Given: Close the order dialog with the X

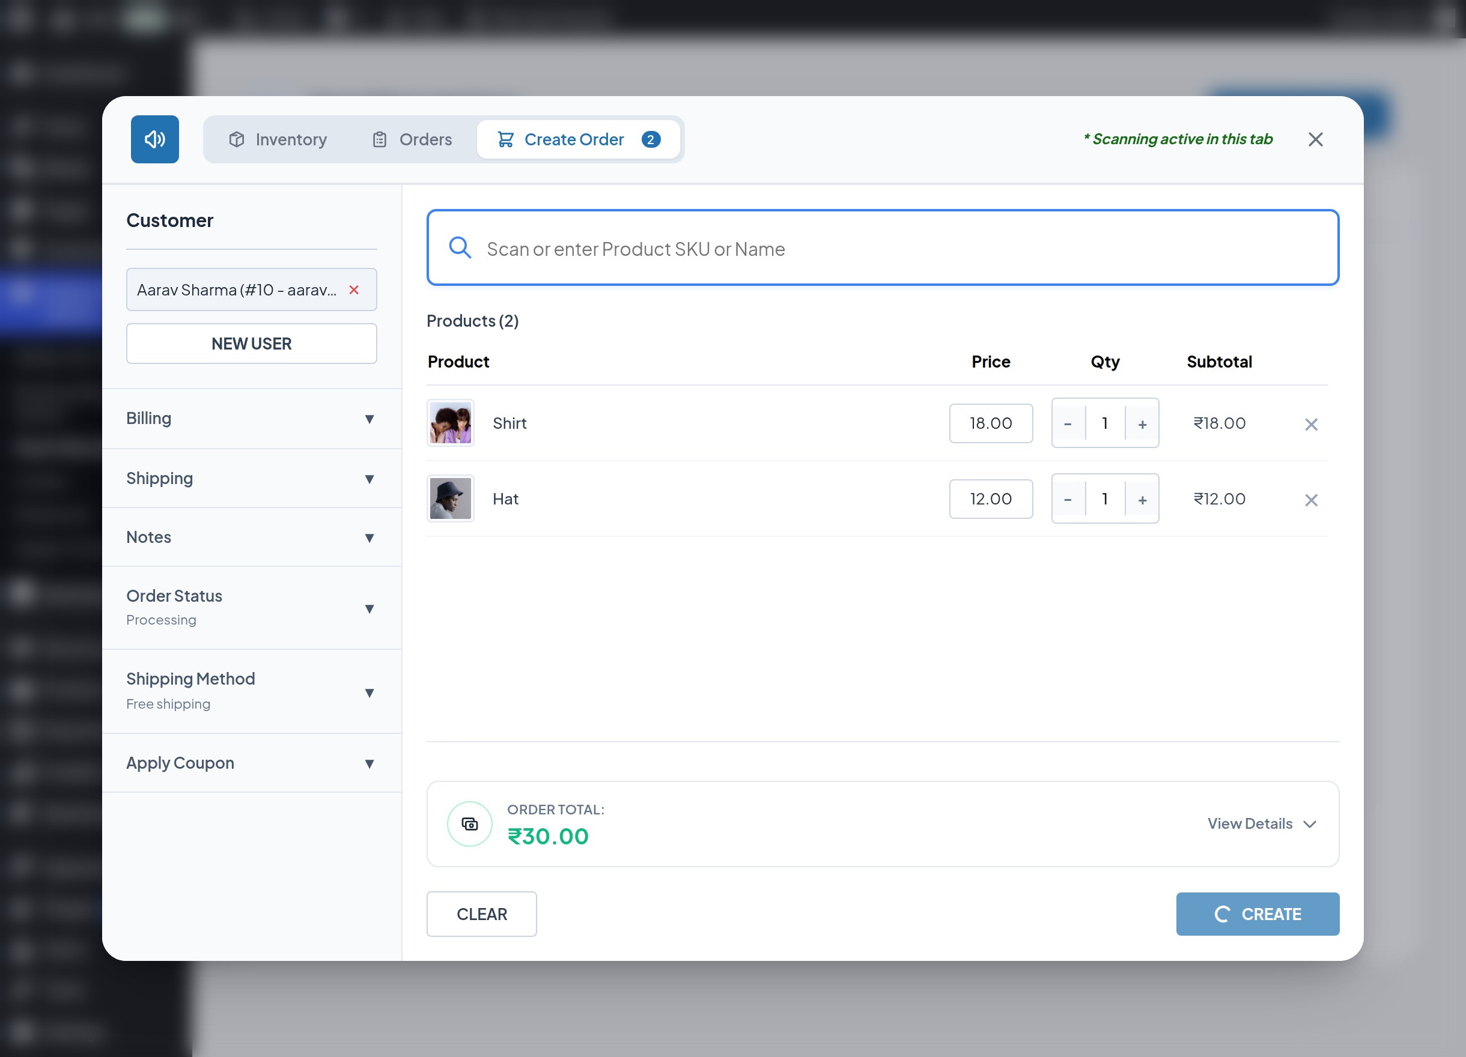Looking at the screenshot, I should tap(1315, 139).
